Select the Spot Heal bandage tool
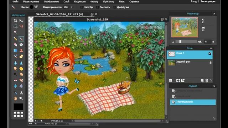Image resolution: width=228 pixels, height=128 pixels. [x=21, y=80]
